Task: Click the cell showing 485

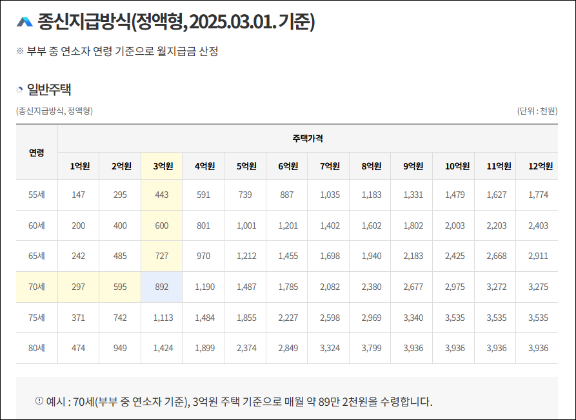Action: 120,256
